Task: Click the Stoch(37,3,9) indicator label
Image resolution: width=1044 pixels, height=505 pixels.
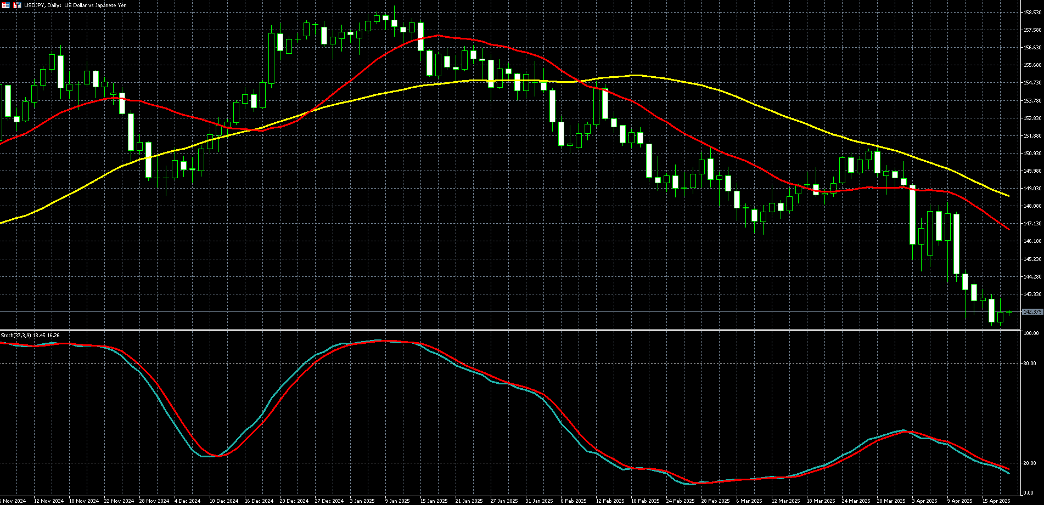Action: (x=30, y=335)
